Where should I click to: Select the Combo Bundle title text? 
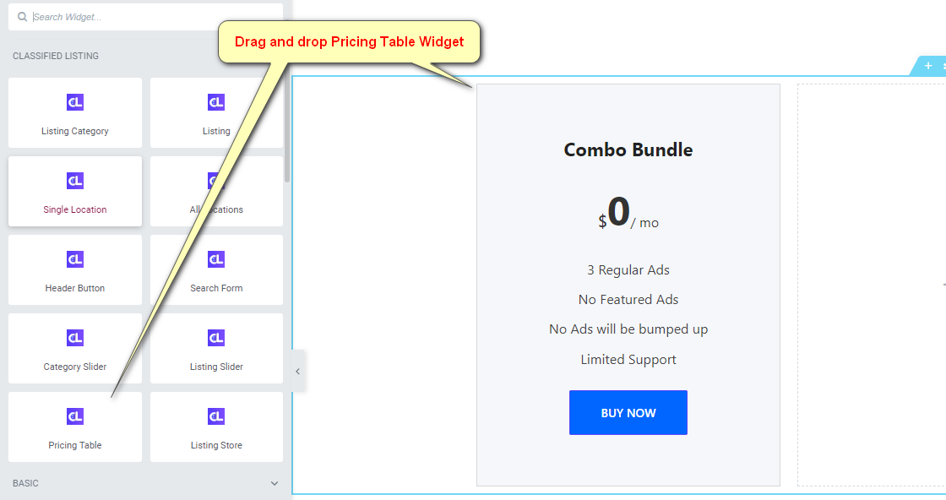click(628, 149)
